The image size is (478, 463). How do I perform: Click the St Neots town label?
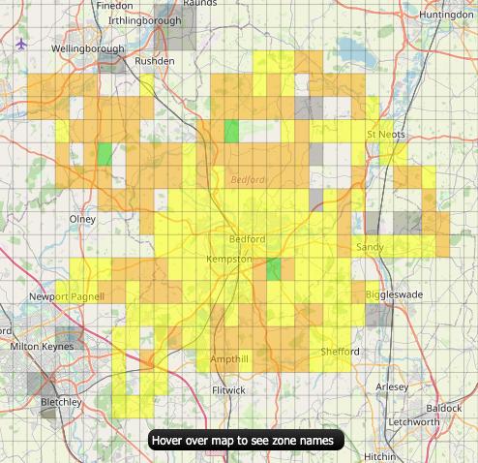[386, 135]
